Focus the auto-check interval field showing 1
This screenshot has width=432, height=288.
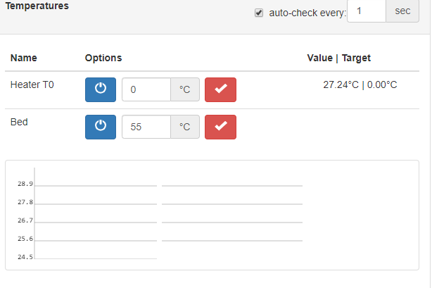tap(367, 11)
